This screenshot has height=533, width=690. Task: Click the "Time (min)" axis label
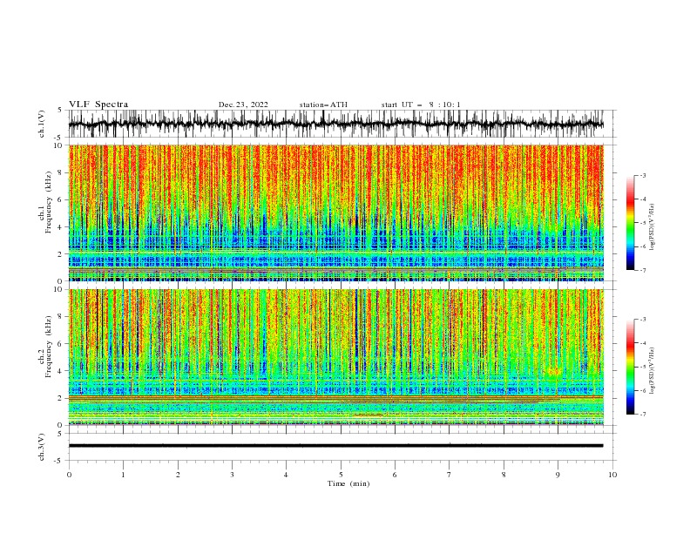click(348, 483)
